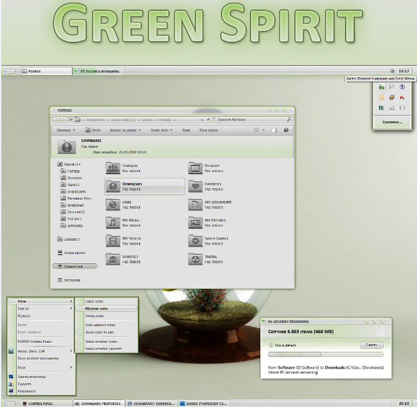Open the Organize dropdown
This screenshot has width=417, height=407.
[x=66, y=130]
